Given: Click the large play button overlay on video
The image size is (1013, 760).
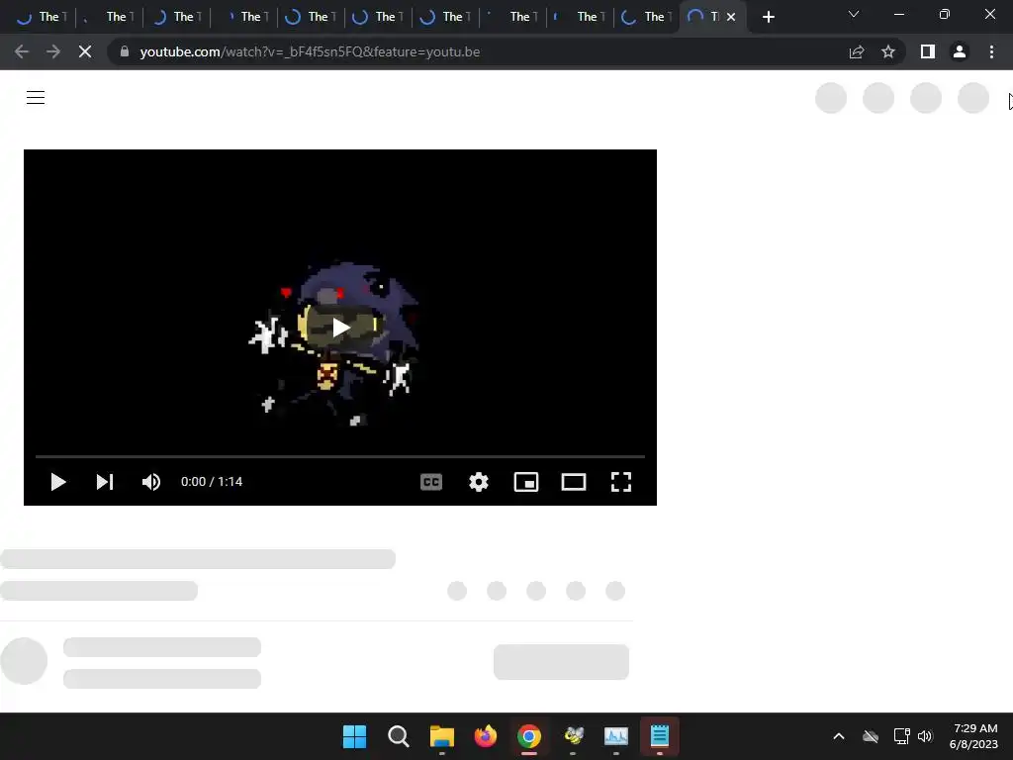Looking at the screenshot, I should pyautogui.click(x=340, y=328).
